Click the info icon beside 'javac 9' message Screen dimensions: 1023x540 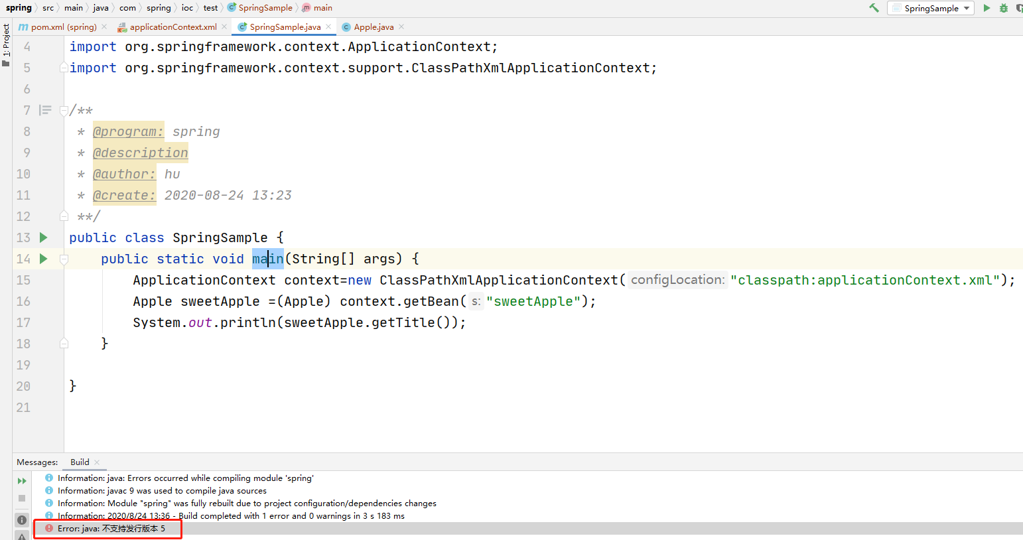(x=49, y=491)
